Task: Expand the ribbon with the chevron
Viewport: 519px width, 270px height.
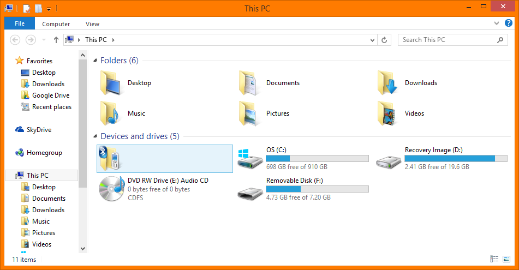Action: click(496, 23)
